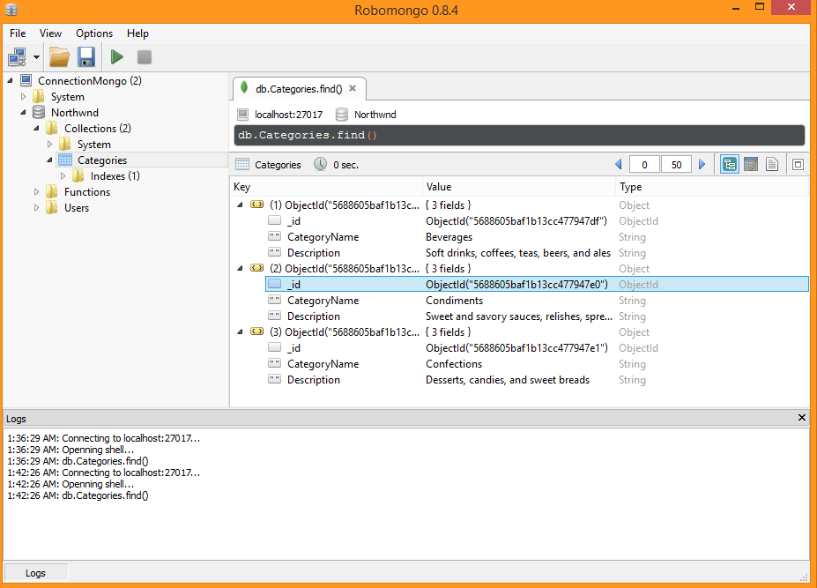
Task: Close the Logs panel
Action: click(x=801, y=418)
